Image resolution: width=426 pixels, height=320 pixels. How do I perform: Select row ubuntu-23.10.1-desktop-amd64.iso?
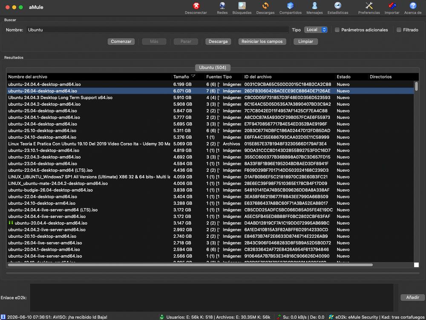tap(210, 150)
